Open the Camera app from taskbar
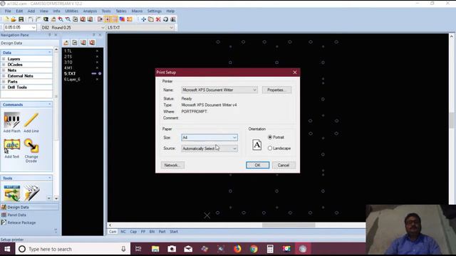Viewport: 456px width, 256px height. coord(172,249)
